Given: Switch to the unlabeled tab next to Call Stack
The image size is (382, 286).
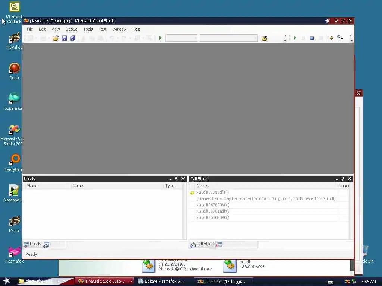Looking at the screenshot, I should 237,244.
